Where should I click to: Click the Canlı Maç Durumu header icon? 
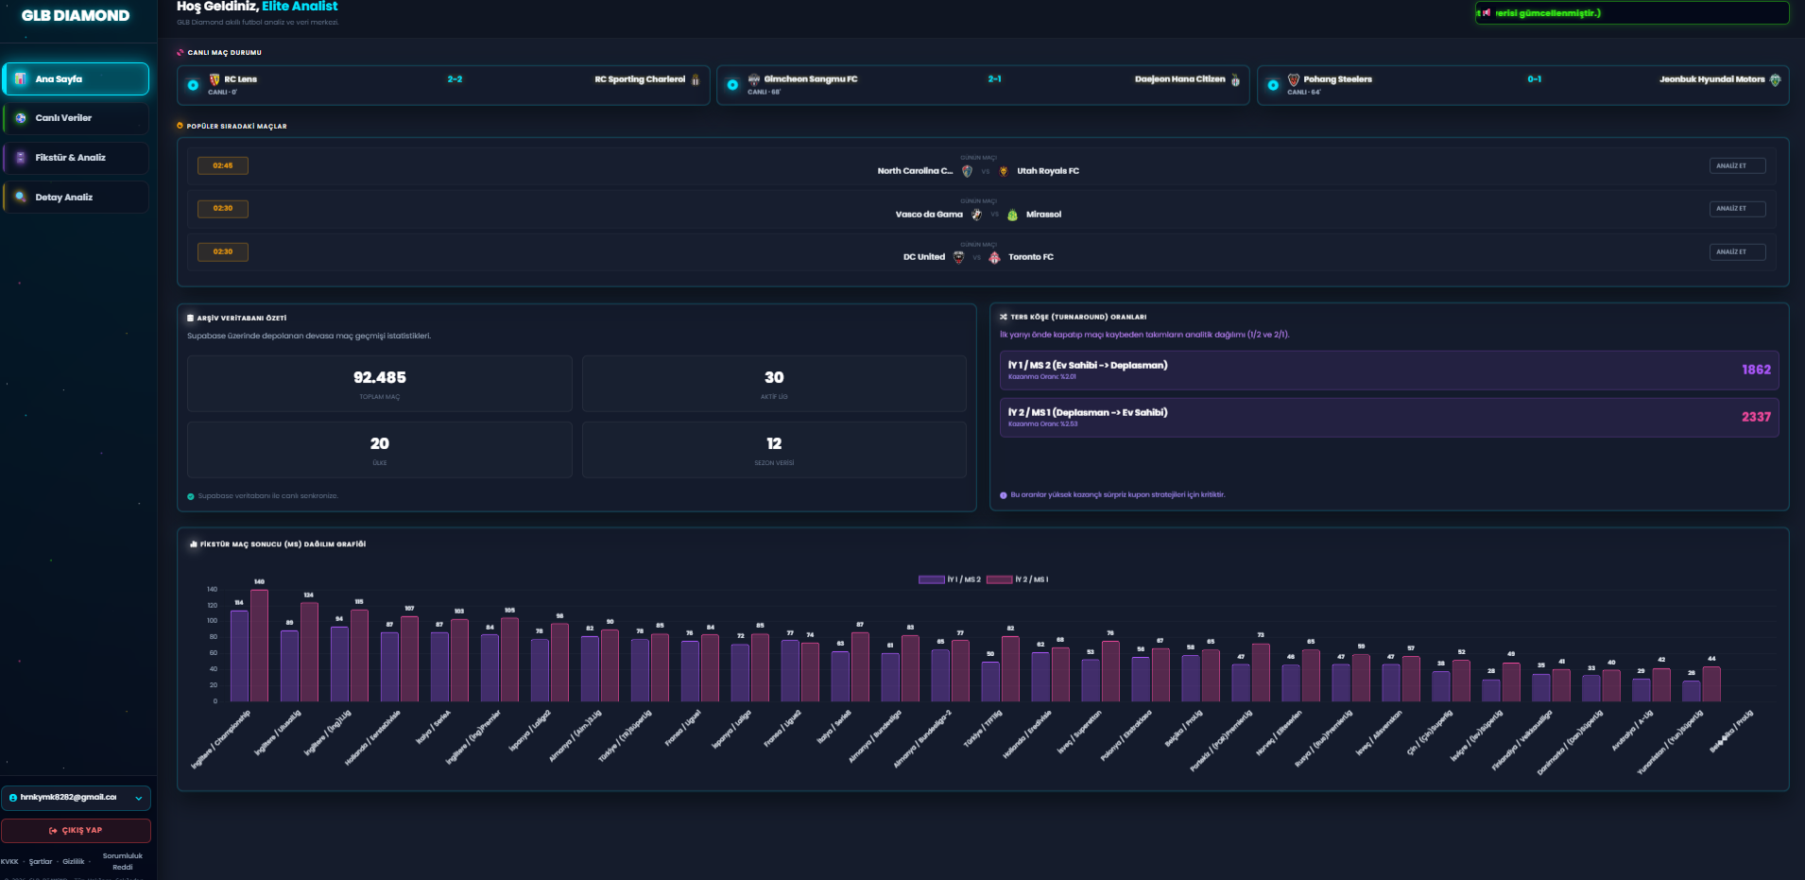[180, 53]
